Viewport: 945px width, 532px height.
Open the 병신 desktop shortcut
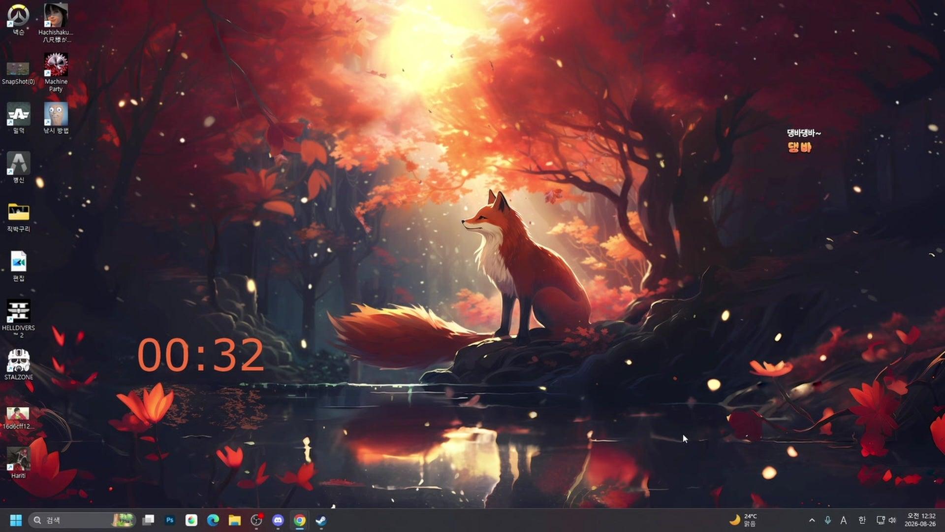click(x=18, y=167)
